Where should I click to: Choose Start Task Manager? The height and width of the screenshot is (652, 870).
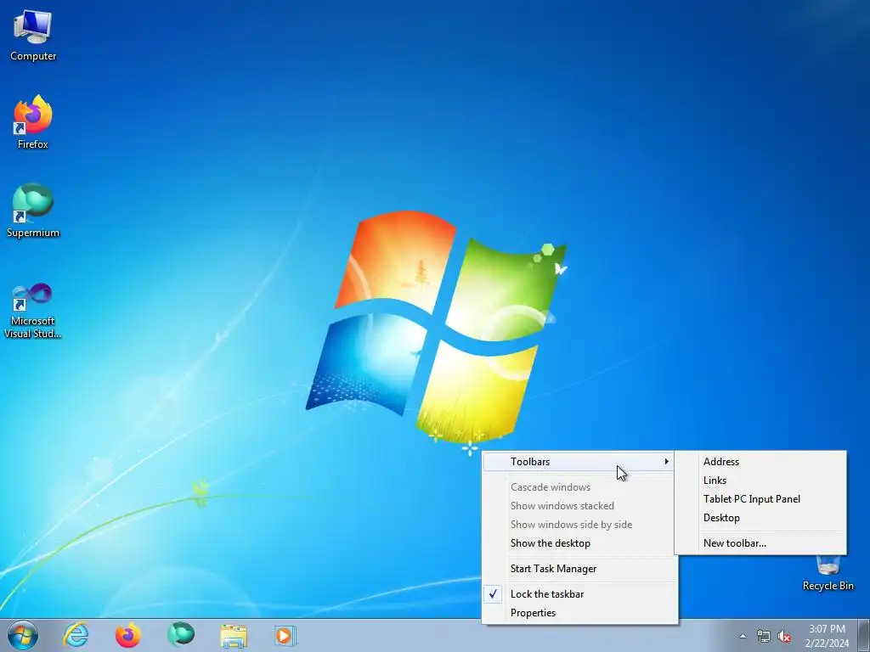(x=579, y=569)
